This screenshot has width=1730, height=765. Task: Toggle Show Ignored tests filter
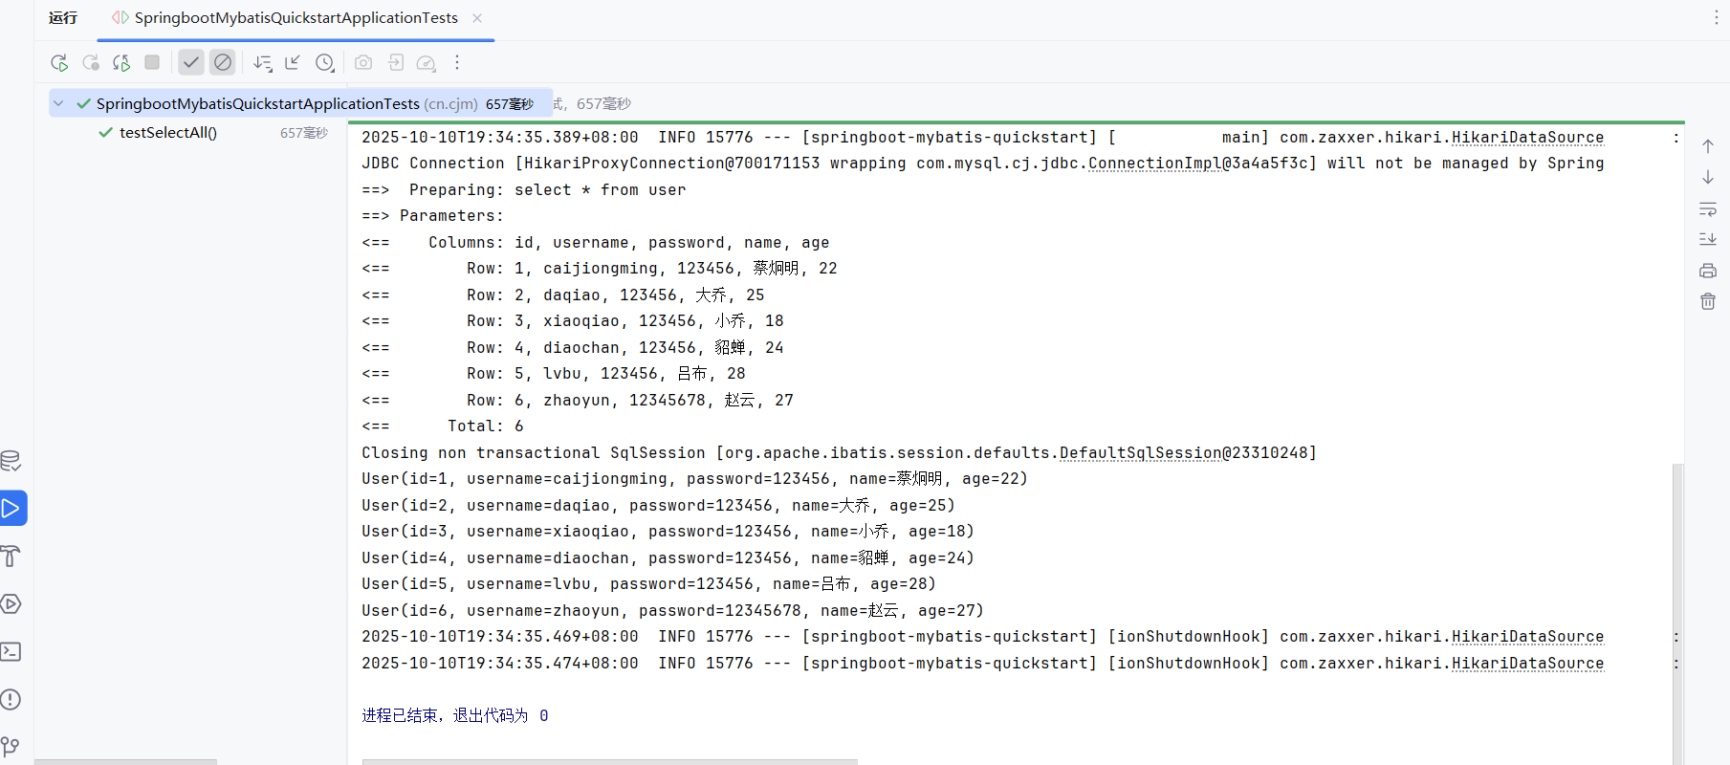coord(223,63)
